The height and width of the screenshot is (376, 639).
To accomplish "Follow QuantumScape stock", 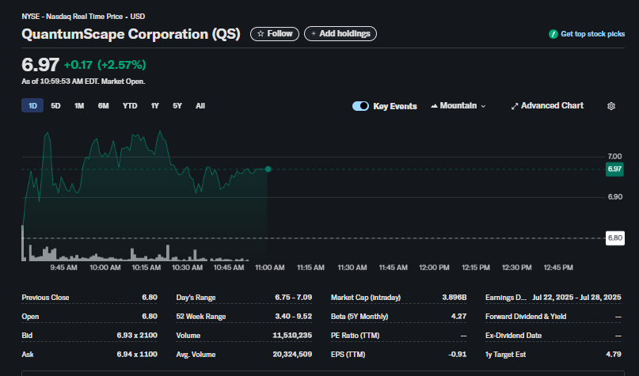I will (x=275, y=34).
